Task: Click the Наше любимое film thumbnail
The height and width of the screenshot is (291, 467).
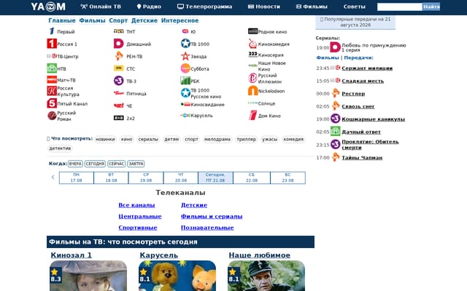Action: click(x=266, y=276)
